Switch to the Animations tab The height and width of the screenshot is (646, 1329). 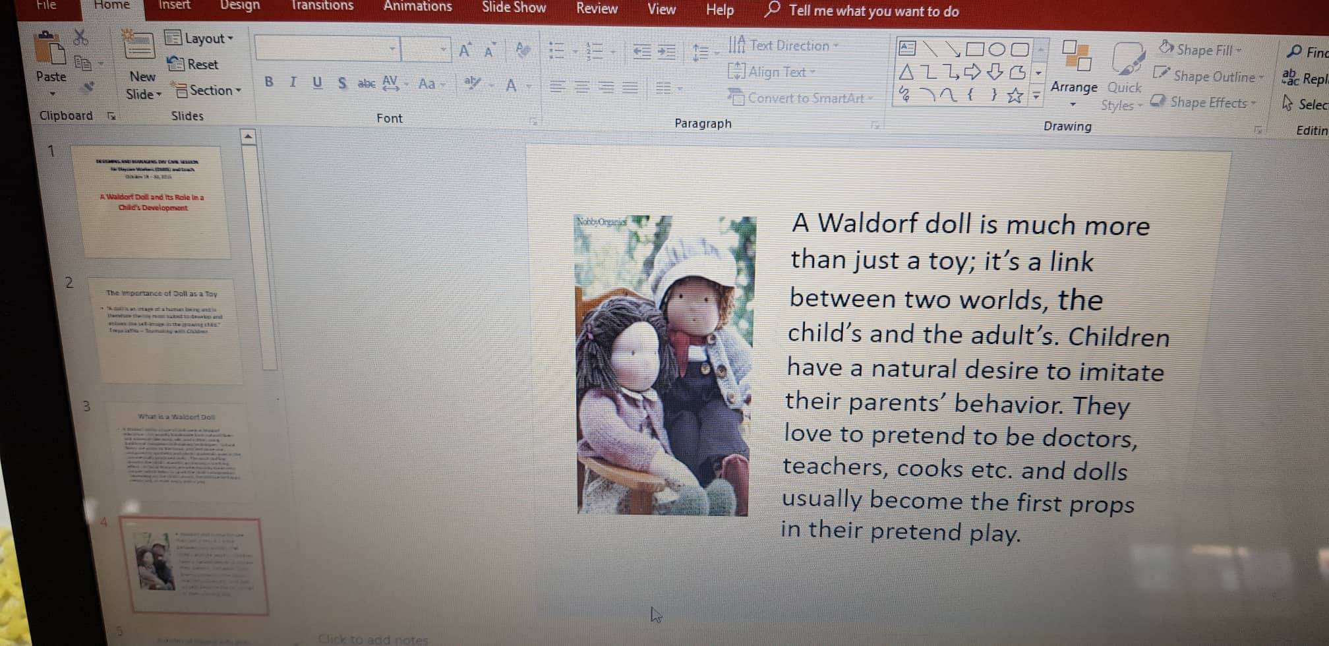click(x=417, y=7)
